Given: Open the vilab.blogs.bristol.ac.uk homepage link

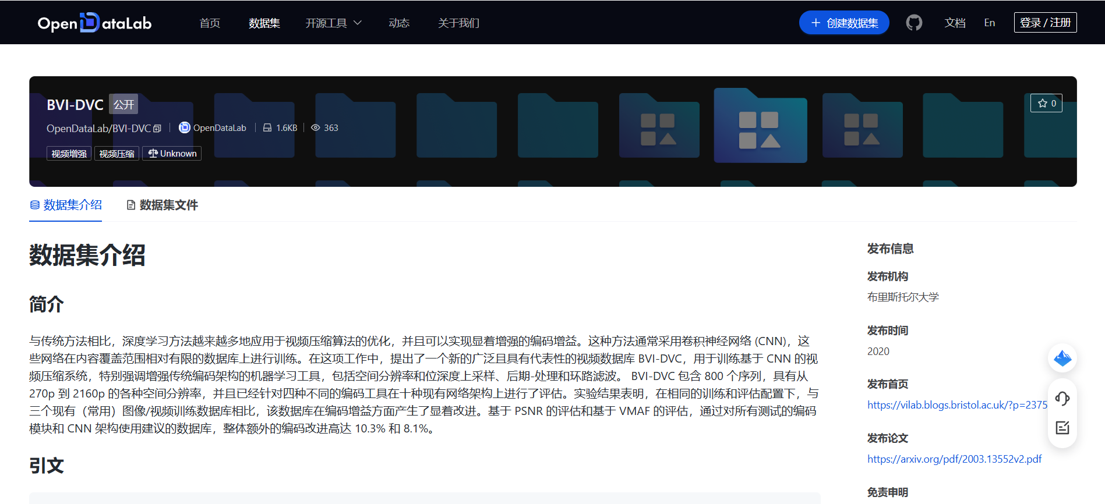Looking at the screenshot, I should (x=957, y=405).
